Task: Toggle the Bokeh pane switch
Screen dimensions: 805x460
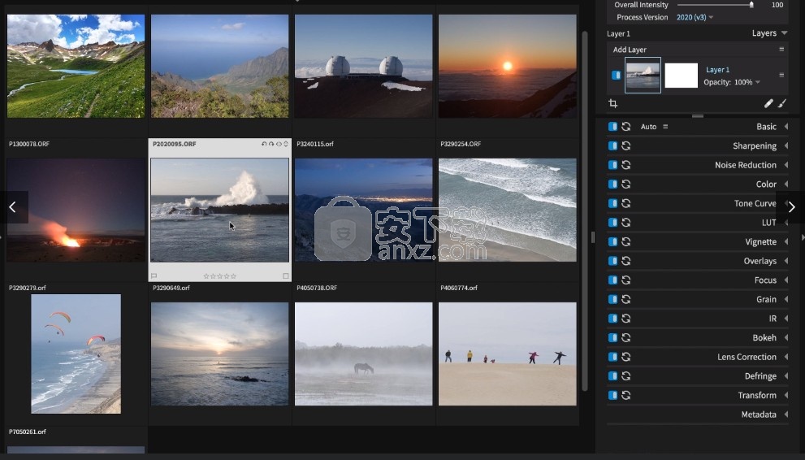Action: click(x=612, y=337)
